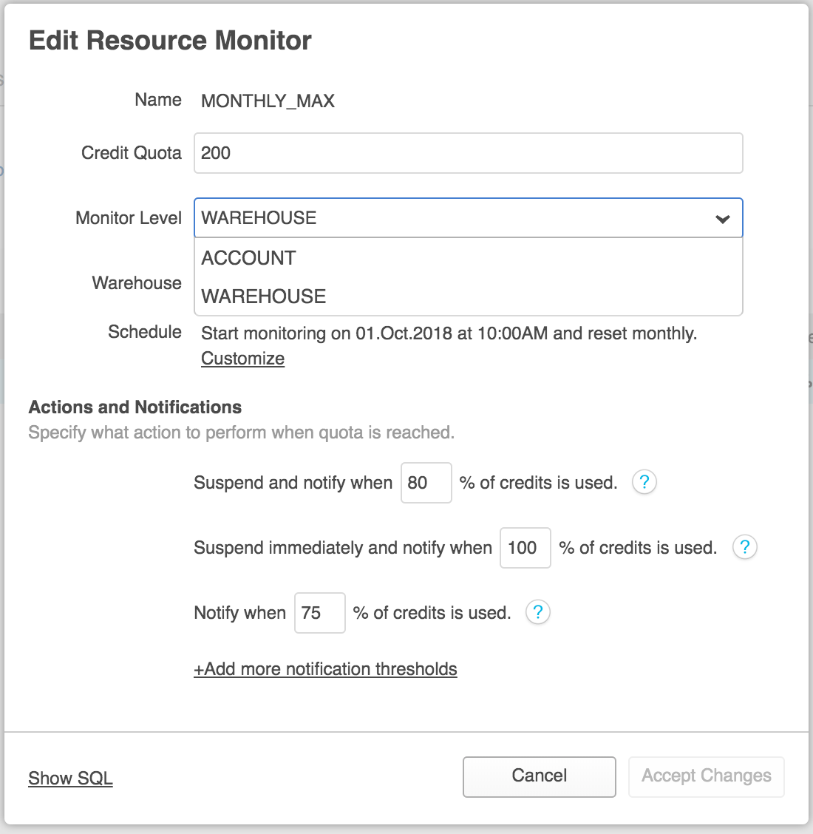Click the Schedule label
The image size is (813, 834).
tap(145, 331)
